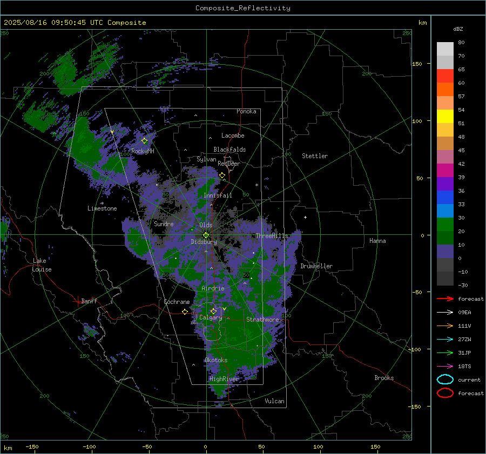This screenshot has width=486, height=454.
Task: Select the cyan 27ZW arrow icon
Action: 445,340
